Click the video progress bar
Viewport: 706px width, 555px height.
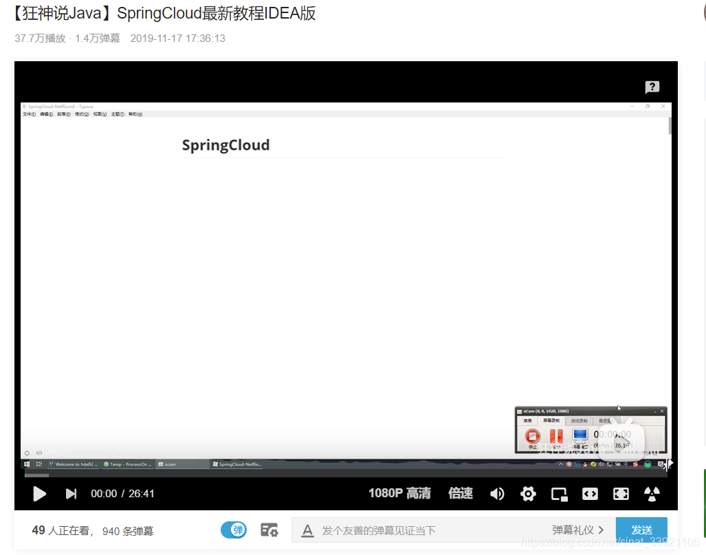tap(345, 475)
